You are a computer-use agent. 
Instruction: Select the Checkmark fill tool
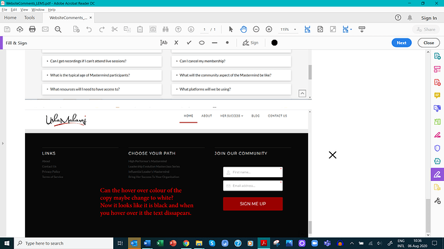pos(189,43)
